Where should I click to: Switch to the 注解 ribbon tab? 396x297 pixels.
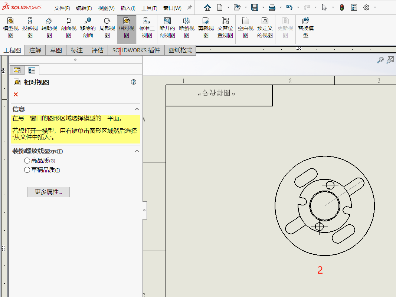35,50
